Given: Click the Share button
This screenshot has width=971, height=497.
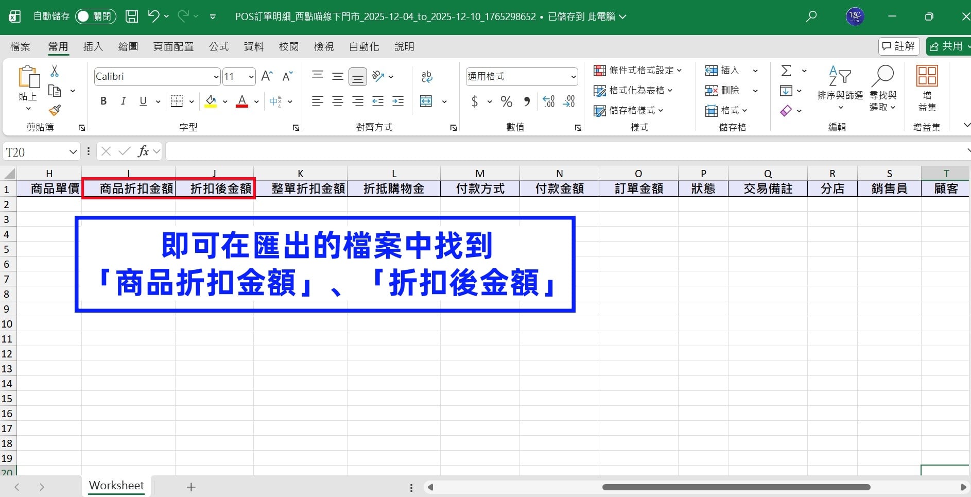Looking at the screenshot, I should tap(947, 46).
